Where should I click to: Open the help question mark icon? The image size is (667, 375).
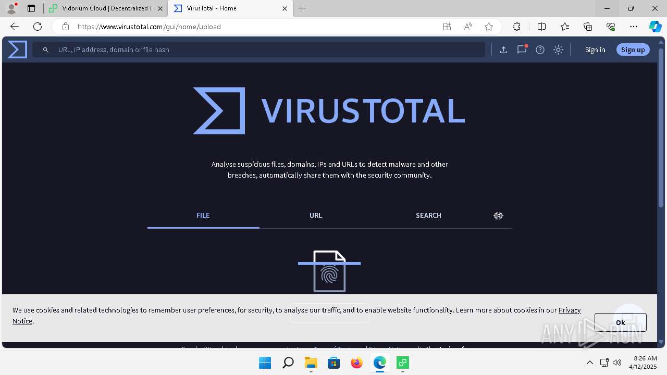pos(540,49)
